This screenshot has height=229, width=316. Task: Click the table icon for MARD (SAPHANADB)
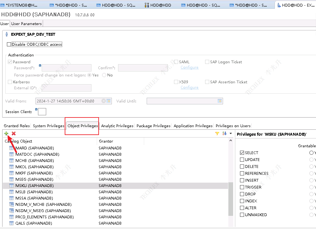coord(12,148)
